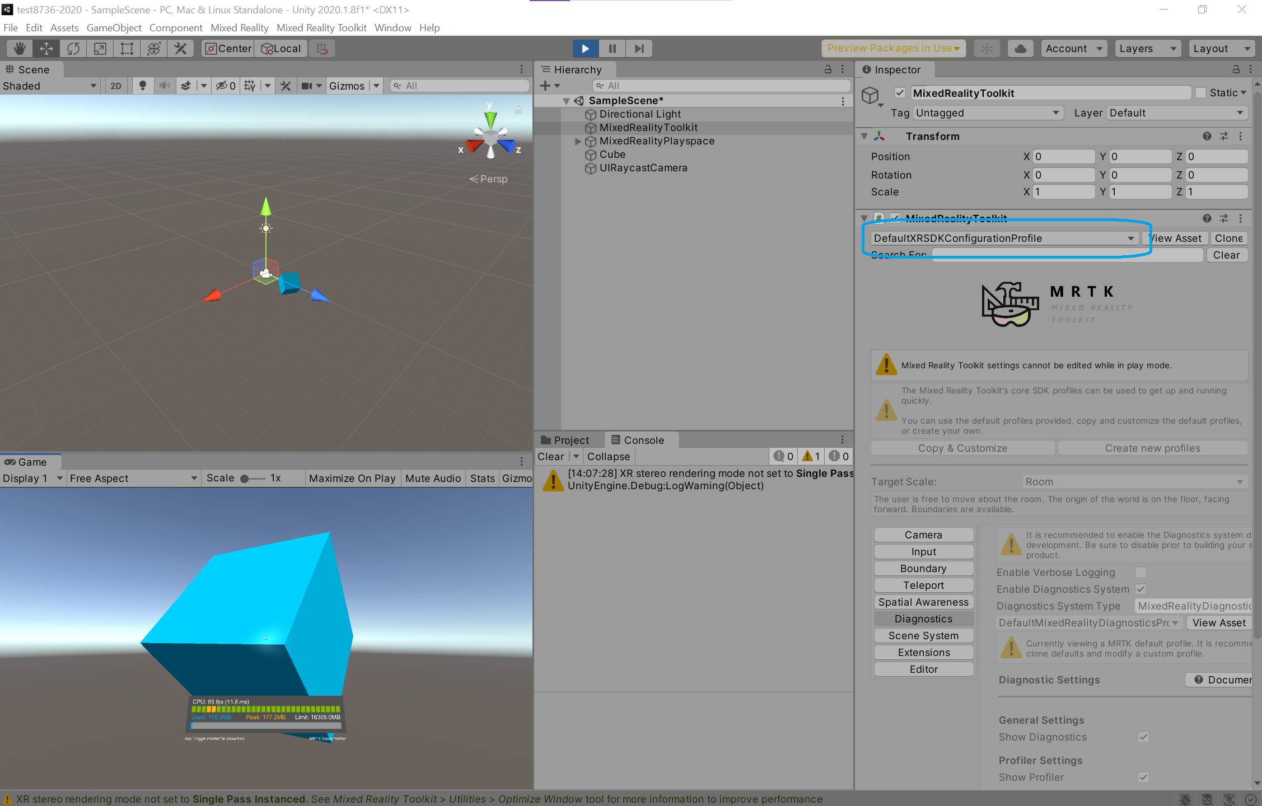
Task: Open the Component menu
Action: click(176, 28)
